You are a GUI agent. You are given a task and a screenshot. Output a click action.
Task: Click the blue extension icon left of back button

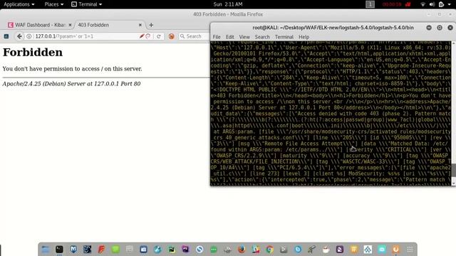[6, 36]
